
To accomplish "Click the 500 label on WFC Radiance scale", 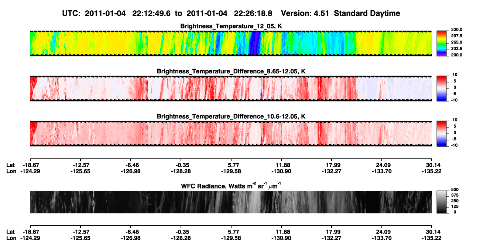I will click(454, 189).
